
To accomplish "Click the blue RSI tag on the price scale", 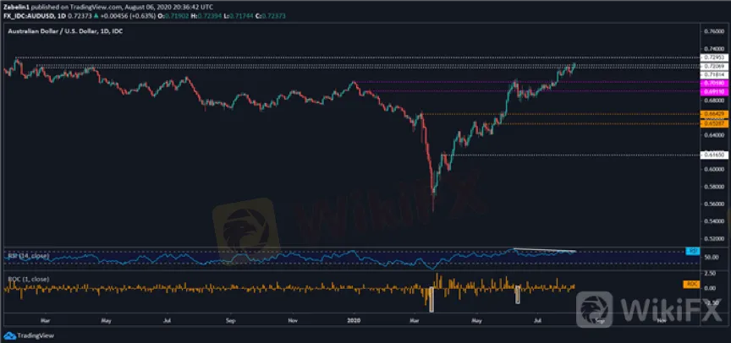I will (692, 251).
